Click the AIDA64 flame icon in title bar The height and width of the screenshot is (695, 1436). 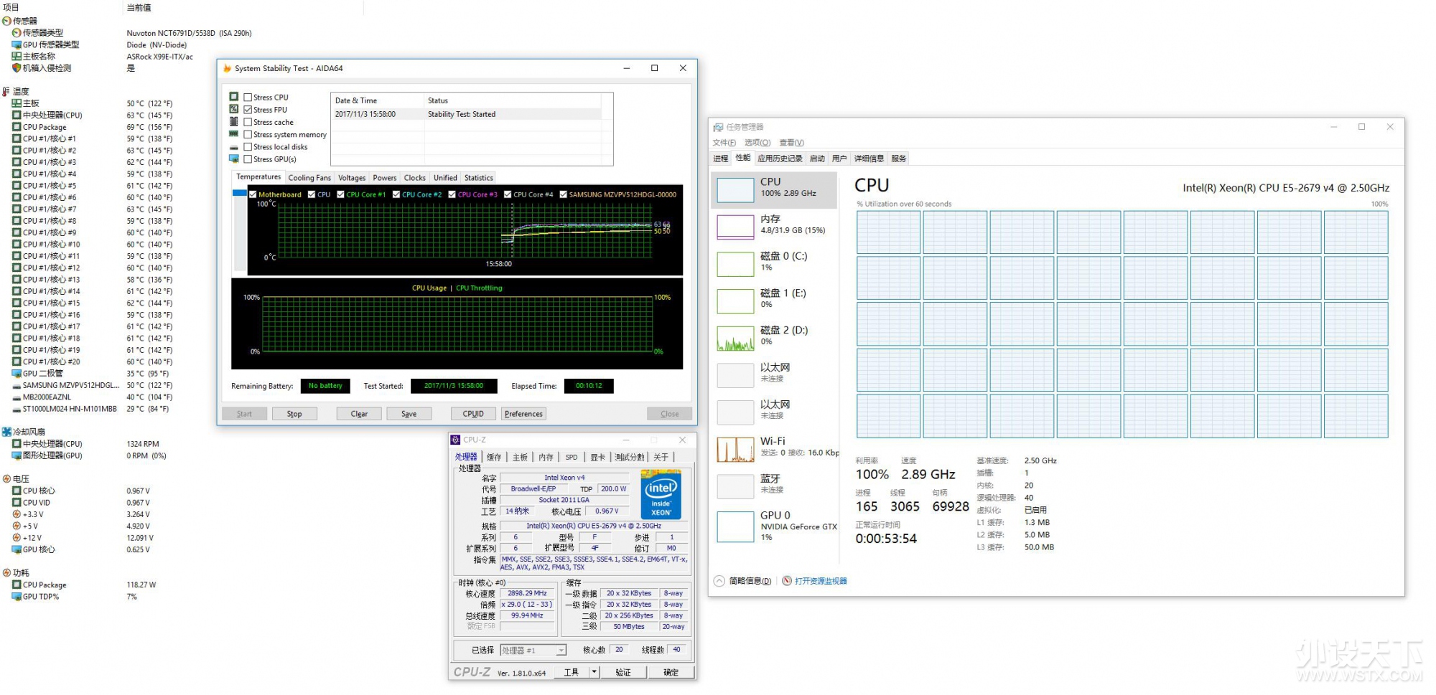[x=227, y=69]
